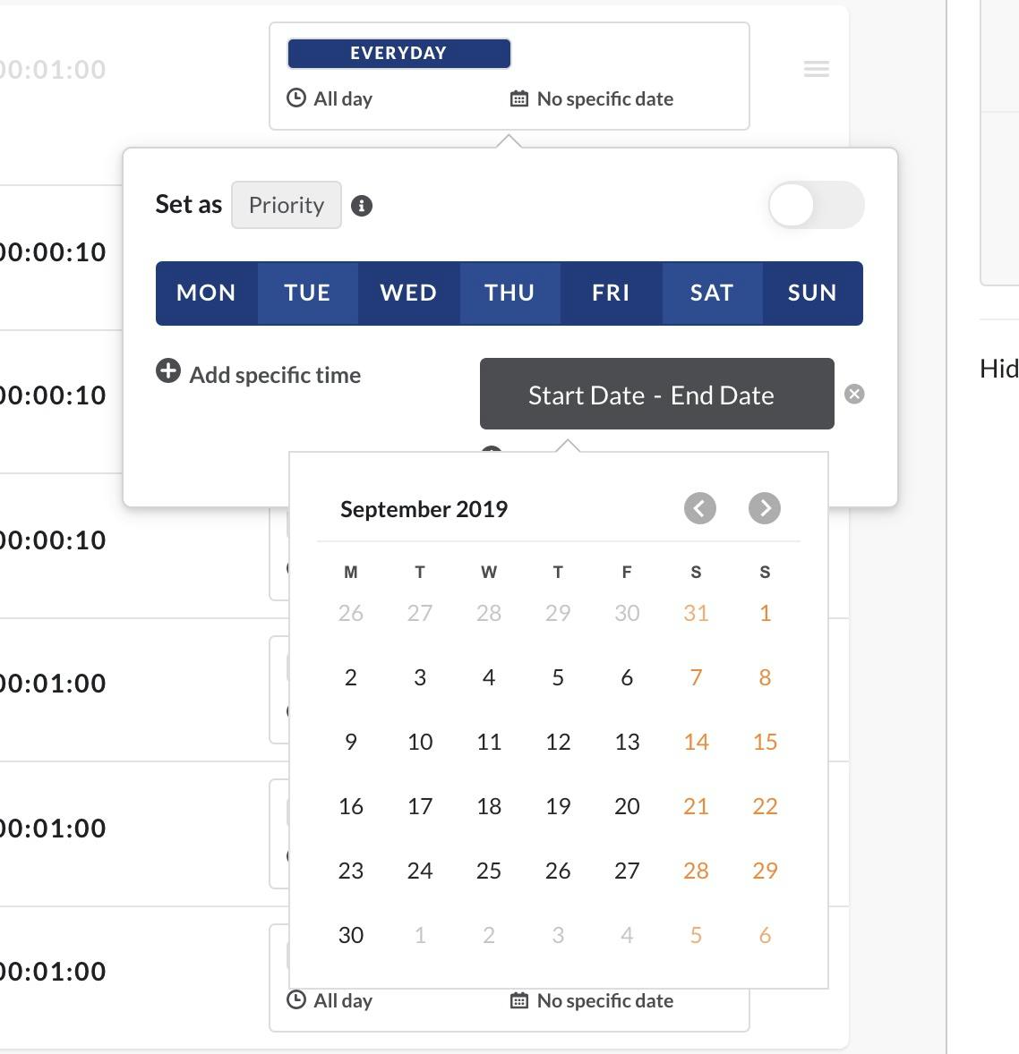Click the info icon next to Priority
The width and height of the screenshot is (1019, 1054).
pos(362,206)
